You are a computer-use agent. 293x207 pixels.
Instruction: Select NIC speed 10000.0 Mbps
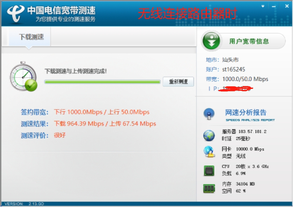point(250,149)
